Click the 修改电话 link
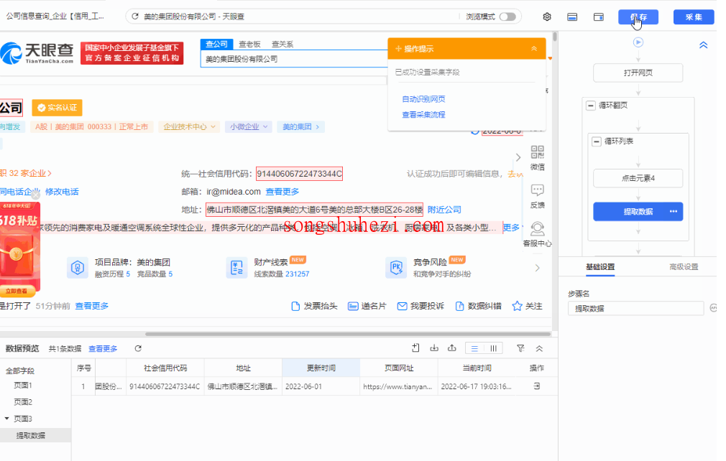Image resolution: width=726 pixels, height=461 pixels. tap(62, 192)
